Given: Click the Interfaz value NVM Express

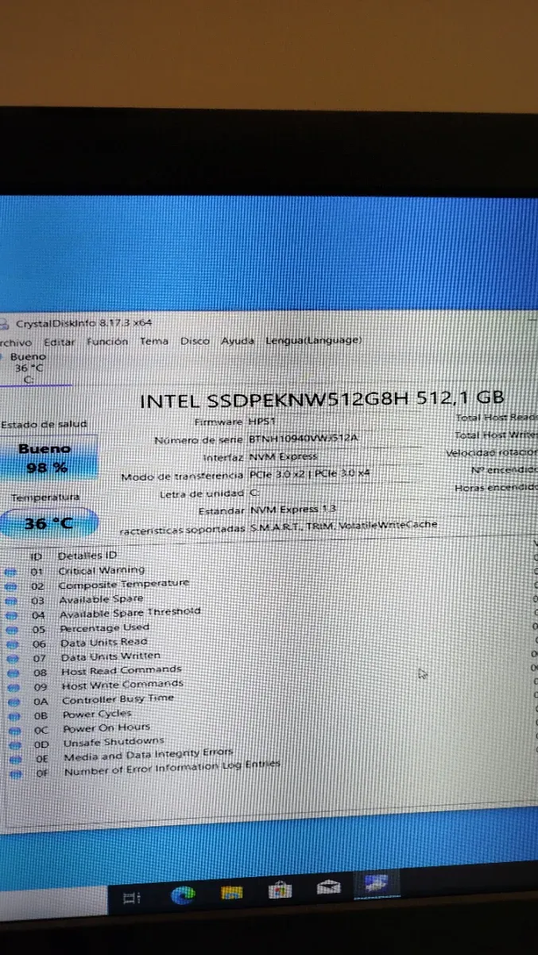Looking at the screenshot, I should [x=283, y=457].
